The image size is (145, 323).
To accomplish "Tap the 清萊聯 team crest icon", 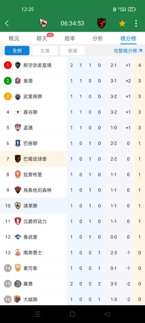I will click(18, 205).
